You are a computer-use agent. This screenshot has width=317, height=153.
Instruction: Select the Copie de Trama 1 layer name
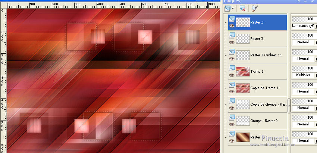(x=264, y=88)
